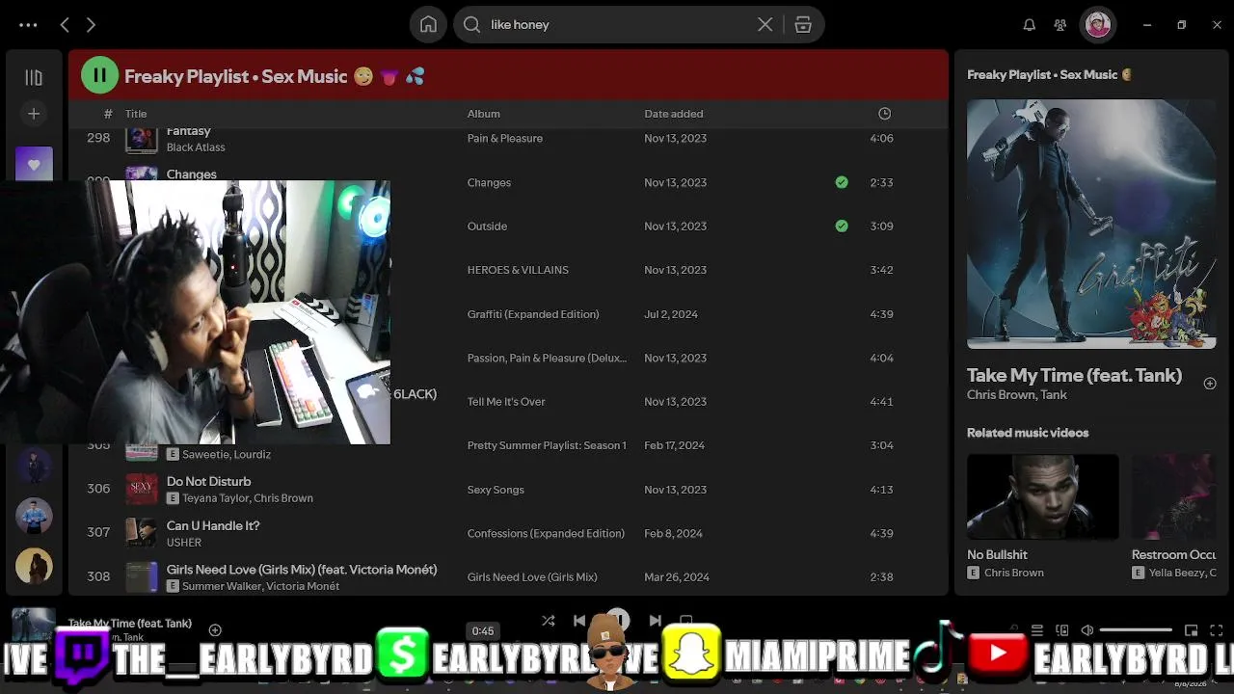Click the magnifier search icon
Viewport: 1234px width, 694px height.
coord(471,25)
